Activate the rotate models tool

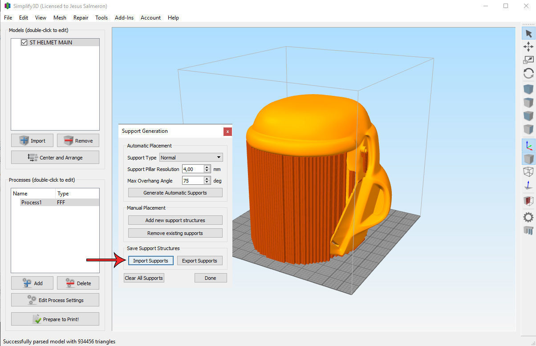(x=528, y=73)
